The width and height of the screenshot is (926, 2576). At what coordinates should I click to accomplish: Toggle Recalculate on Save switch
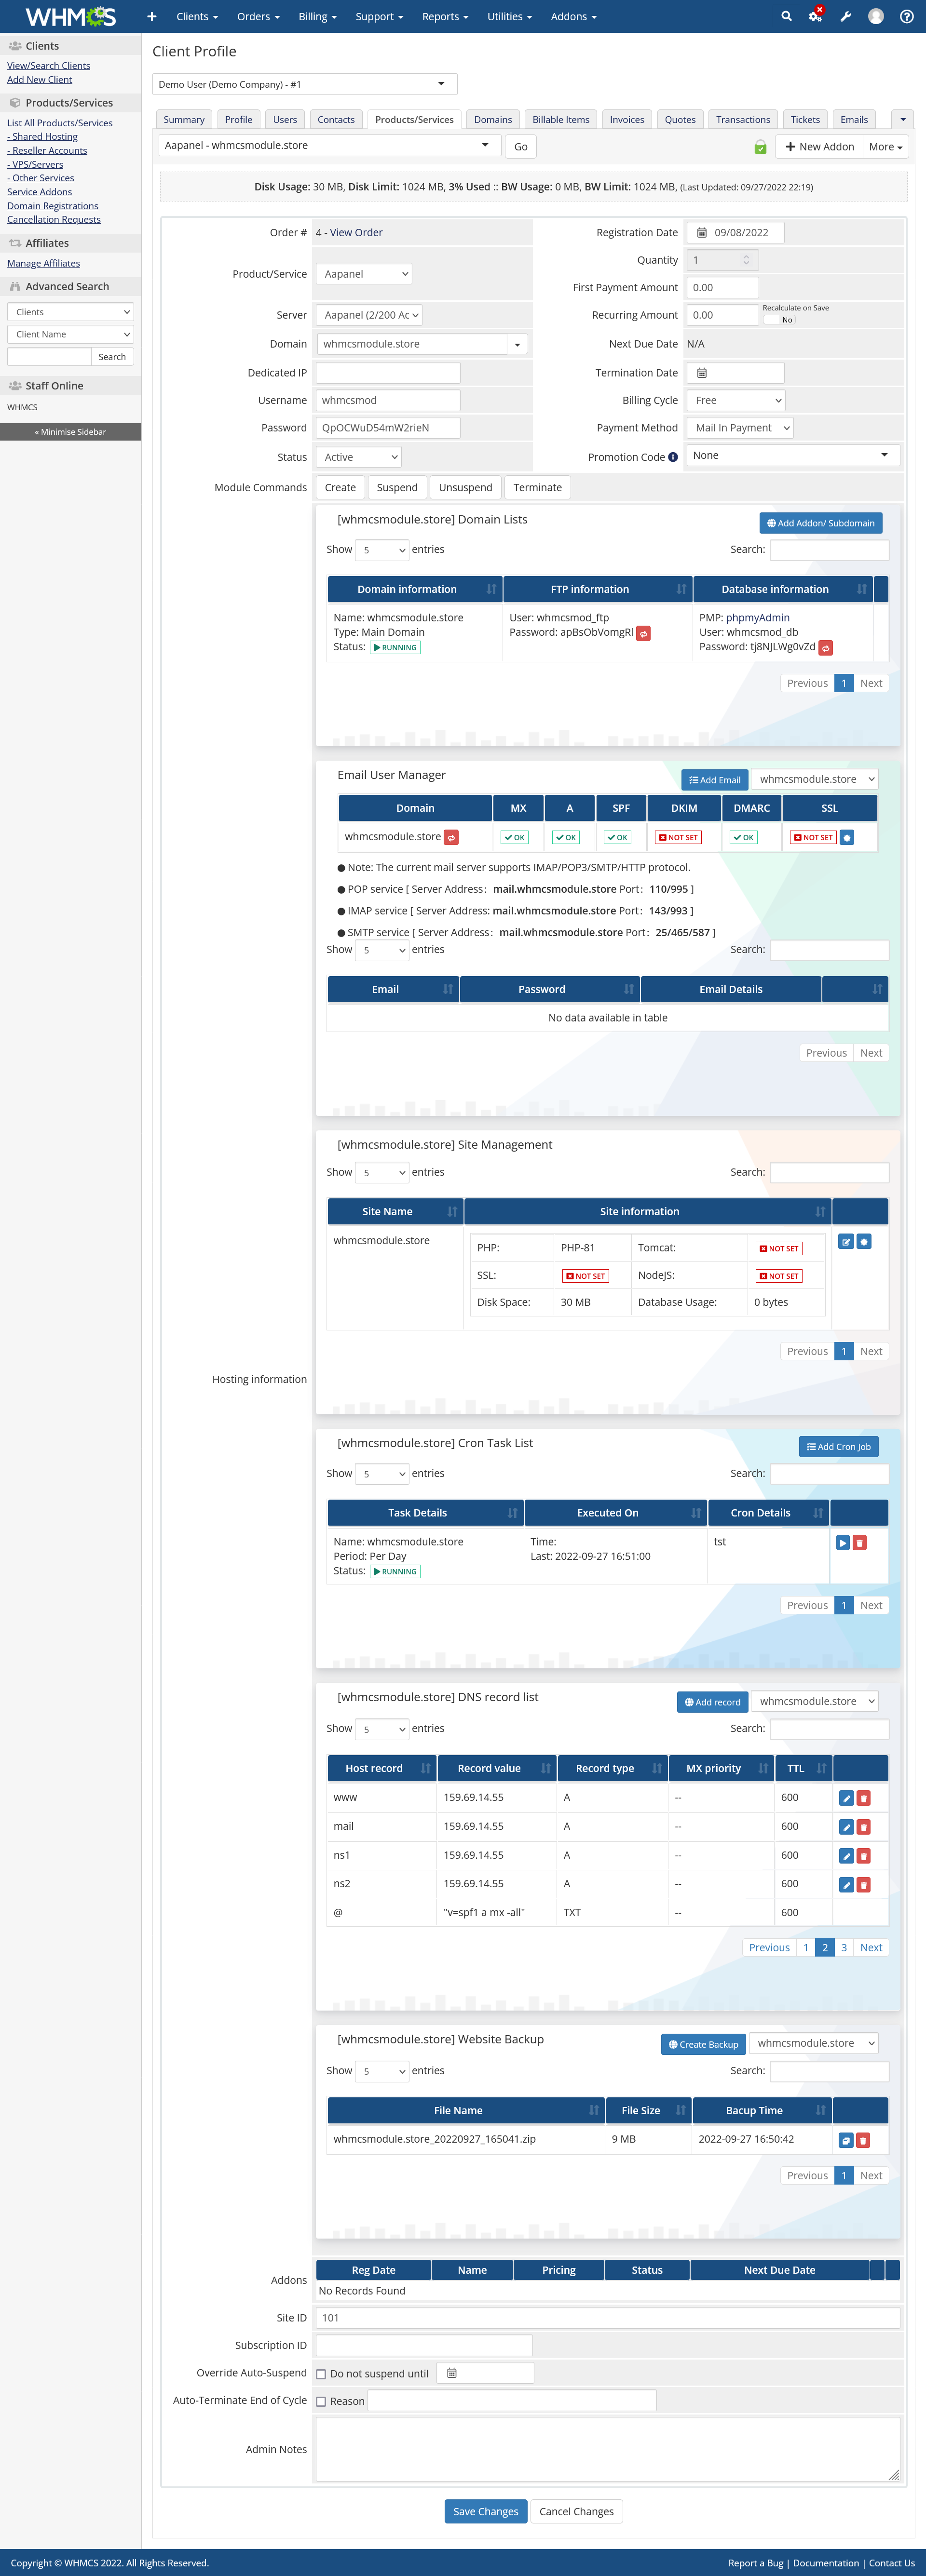pyautogui.click(x=778, y=320)
